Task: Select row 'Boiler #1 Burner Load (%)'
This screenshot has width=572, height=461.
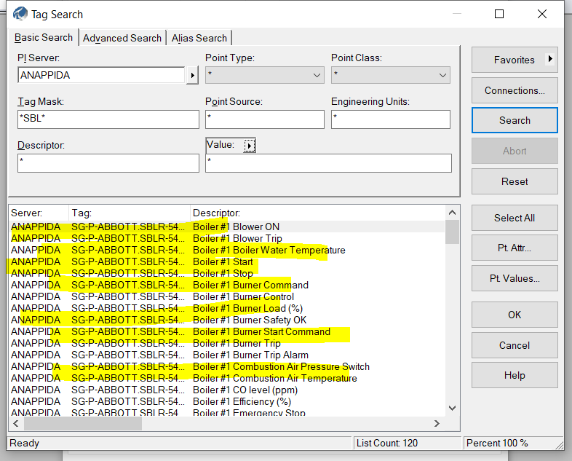Action: point(227,309)
